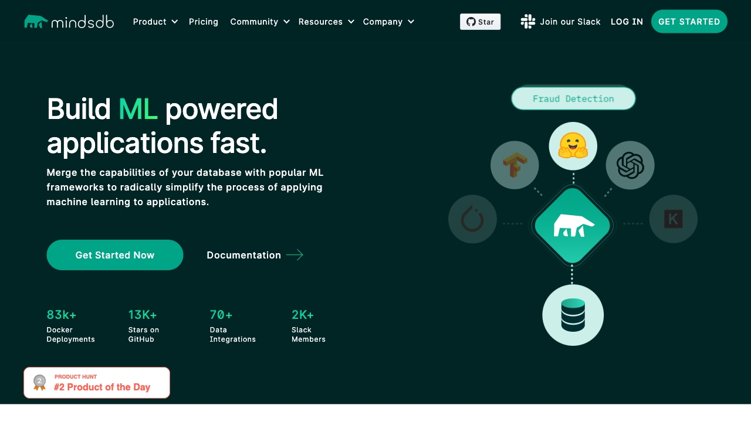Select the Pricing menu item
Image resolution: width=751 pixels, height=422 pixels.
pyautogui.click(x=204, y=22)
